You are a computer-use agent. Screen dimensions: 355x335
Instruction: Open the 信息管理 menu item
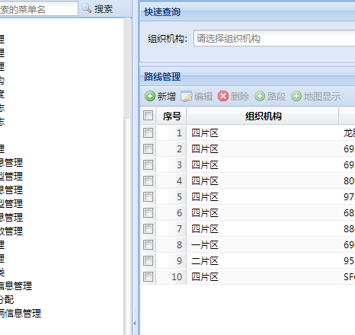[16, 286]
